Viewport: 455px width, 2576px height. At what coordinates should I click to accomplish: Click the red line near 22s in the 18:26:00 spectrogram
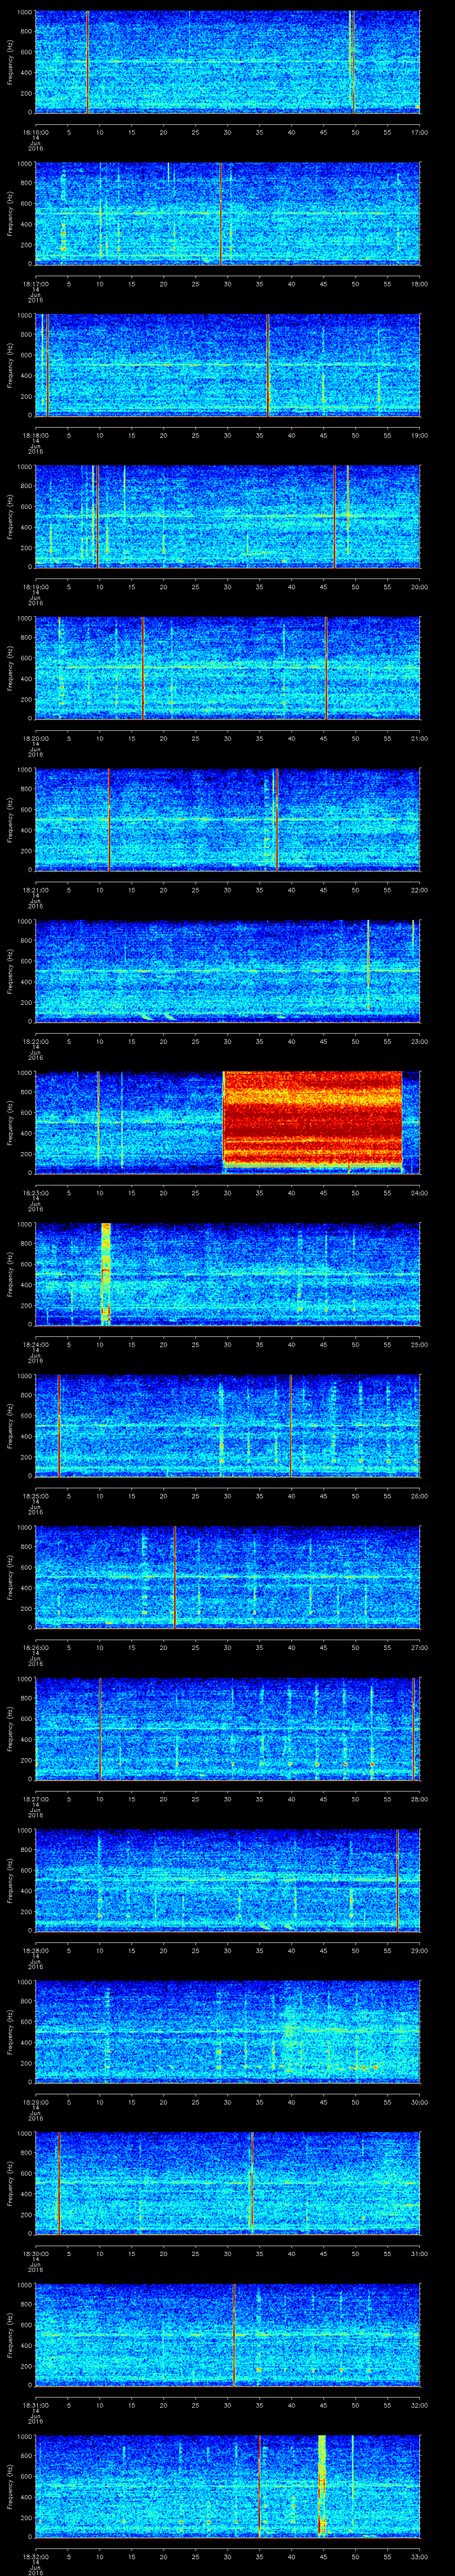pos(175,1576)
